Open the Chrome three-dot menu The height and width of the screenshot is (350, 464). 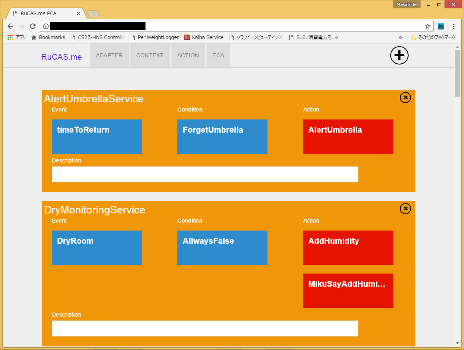454,26
